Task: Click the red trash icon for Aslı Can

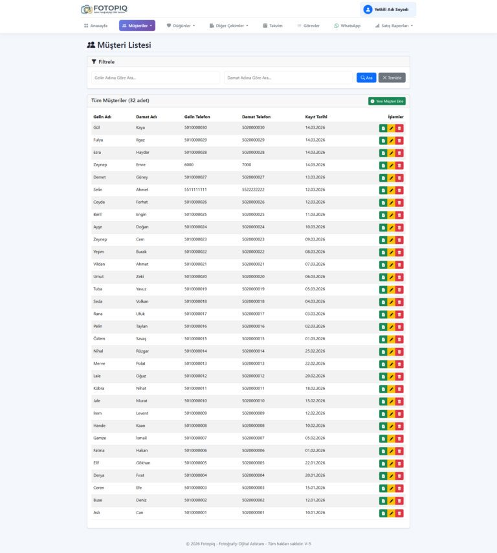Action: click(399, 513)
